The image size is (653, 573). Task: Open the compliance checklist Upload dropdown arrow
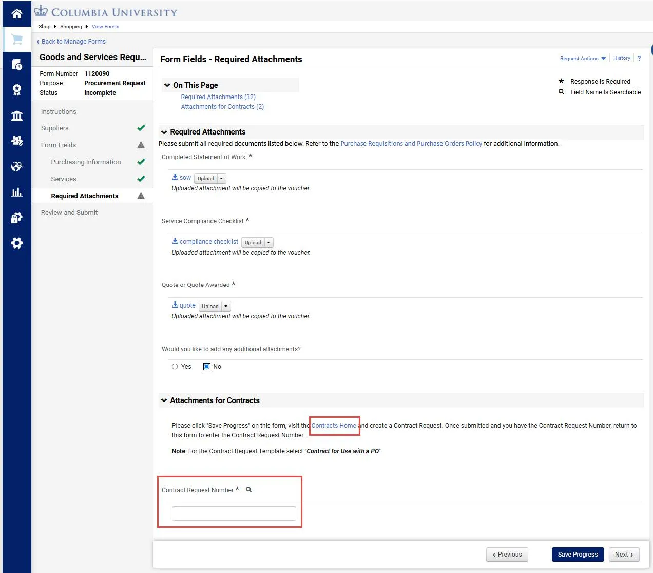coord(268,243)
